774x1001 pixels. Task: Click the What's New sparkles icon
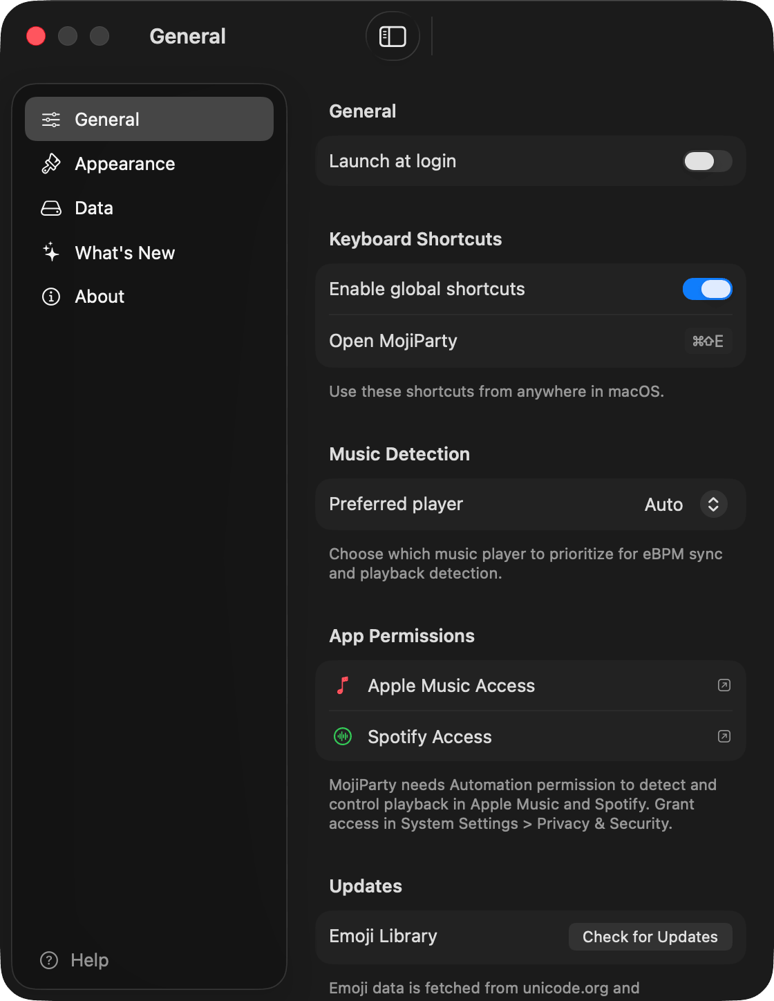tap(51, 252)
